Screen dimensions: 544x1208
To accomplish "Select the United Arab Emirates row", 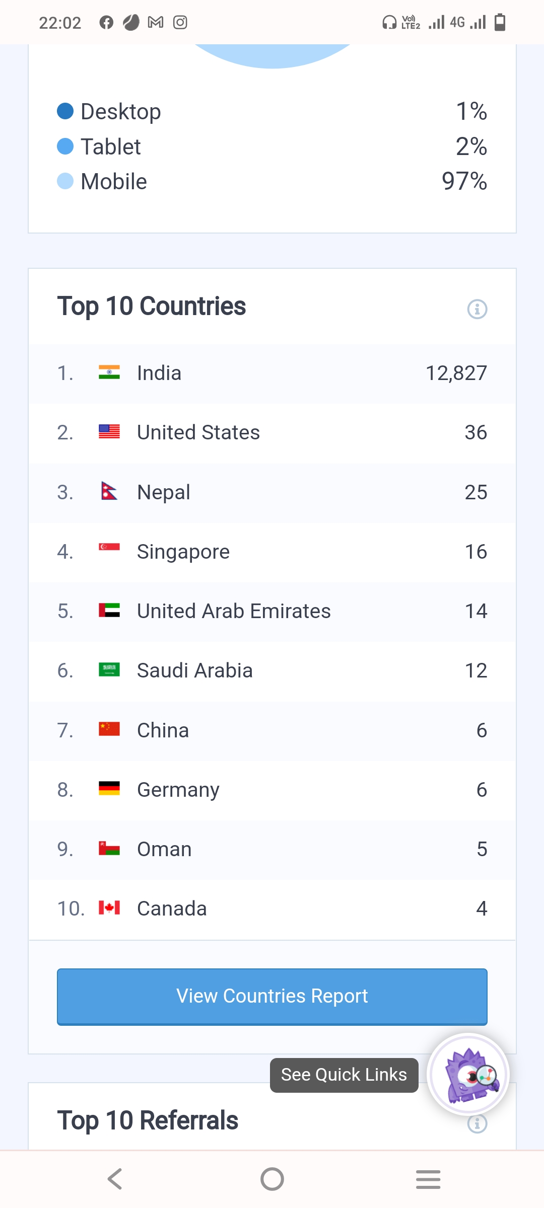I will 272,611.
